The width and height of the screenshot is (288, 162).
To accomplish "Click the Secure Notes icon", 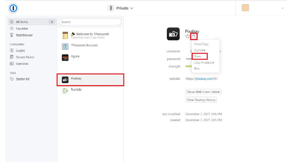I will tap(12, 57).
